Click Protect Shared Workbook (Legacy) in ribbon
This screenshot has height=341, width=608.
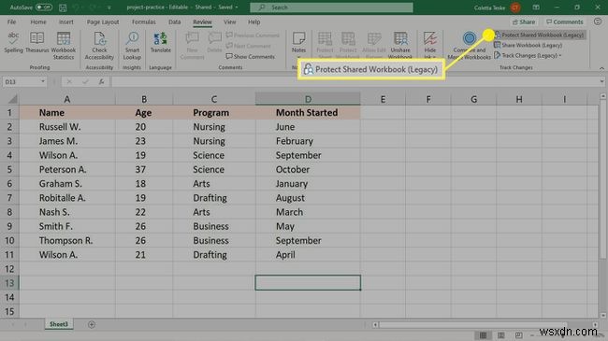pos(539,35)
